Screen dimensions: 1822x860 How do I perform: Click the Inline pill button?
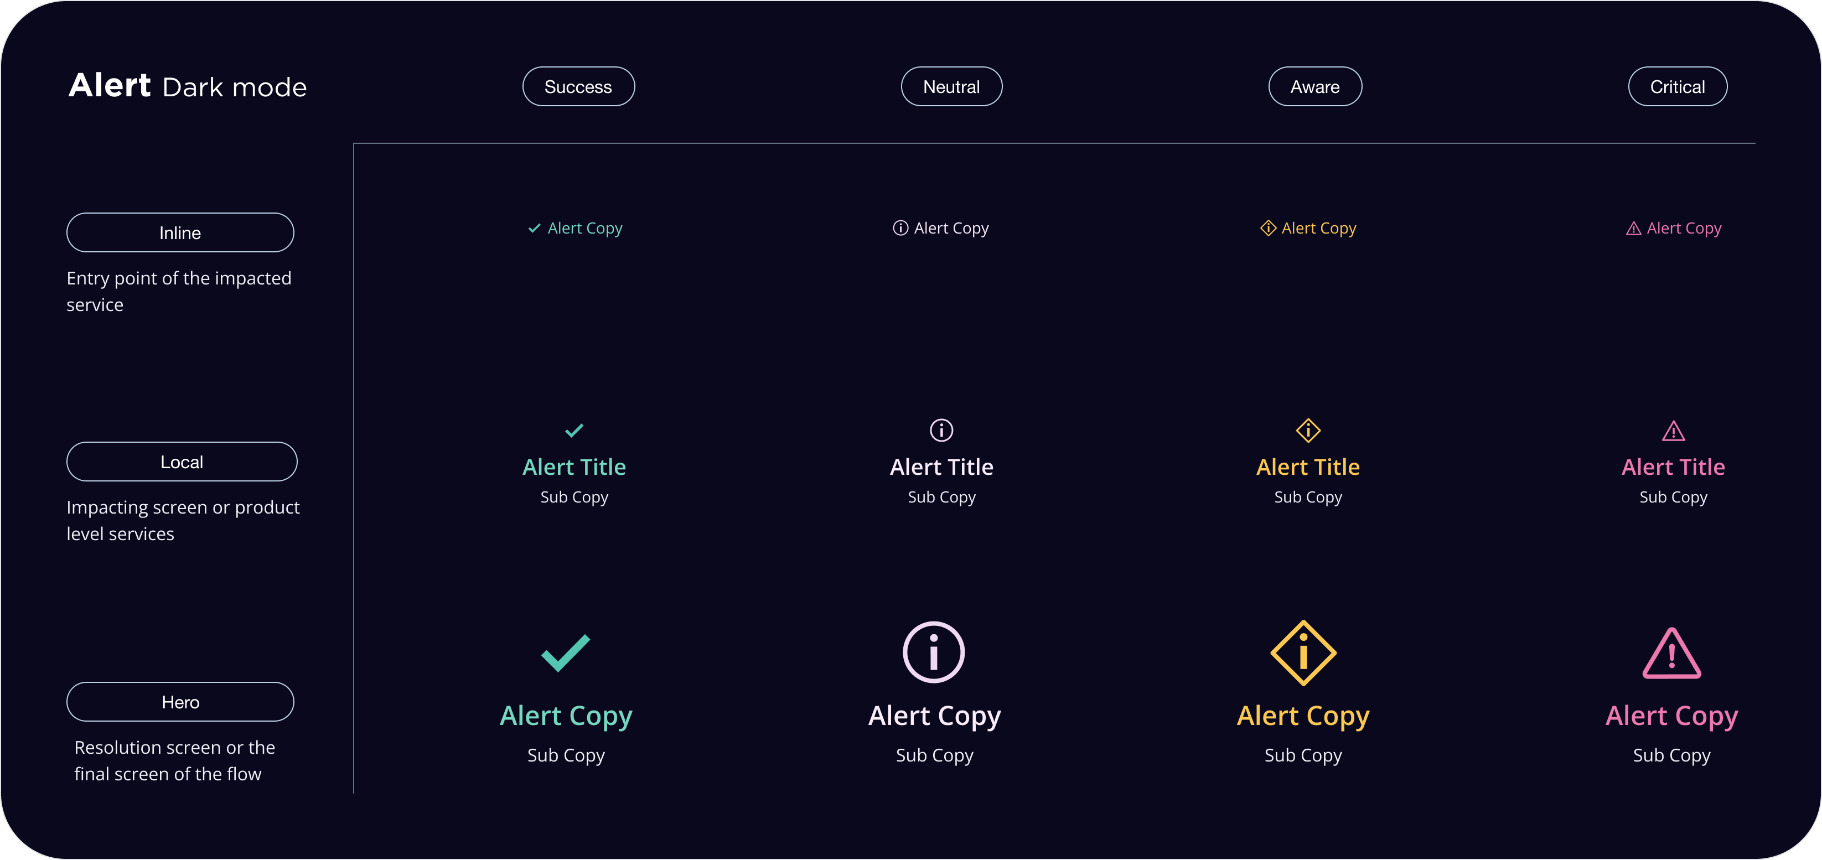180,232
